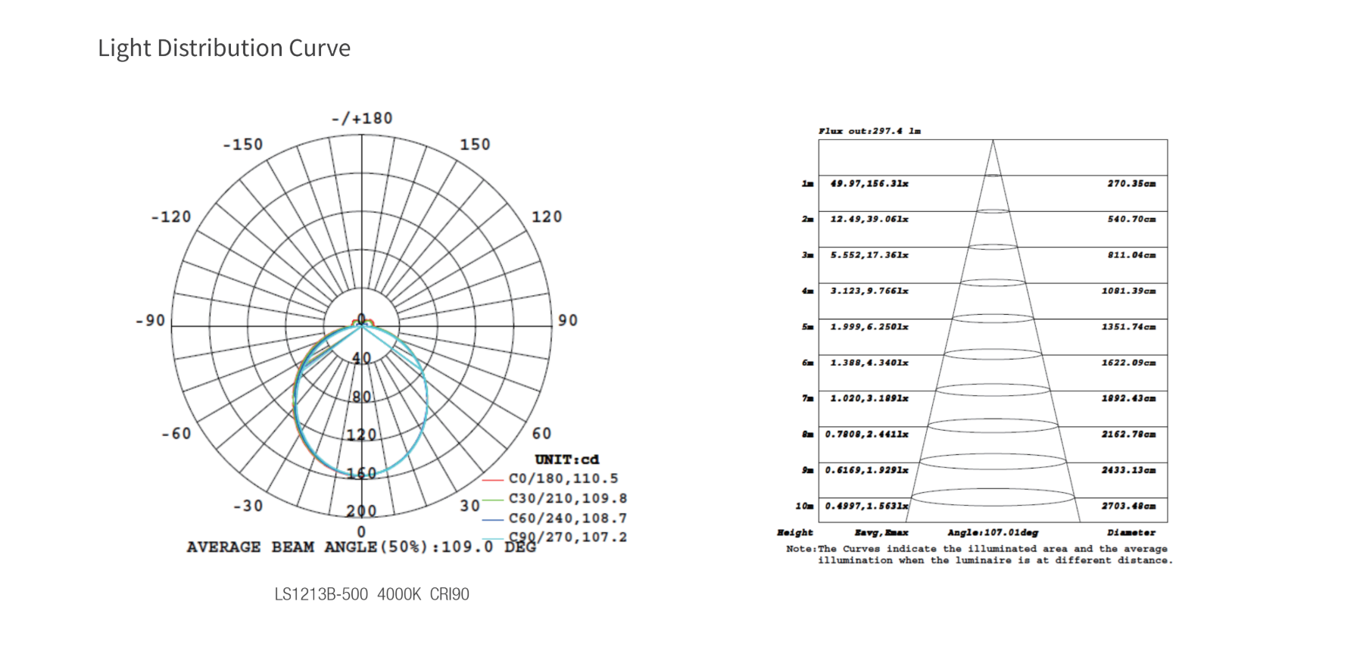This screenshot has width=1363, height=651.
Task: Click the 'UNIT:cd' legend title
Action: click(566, 459)
